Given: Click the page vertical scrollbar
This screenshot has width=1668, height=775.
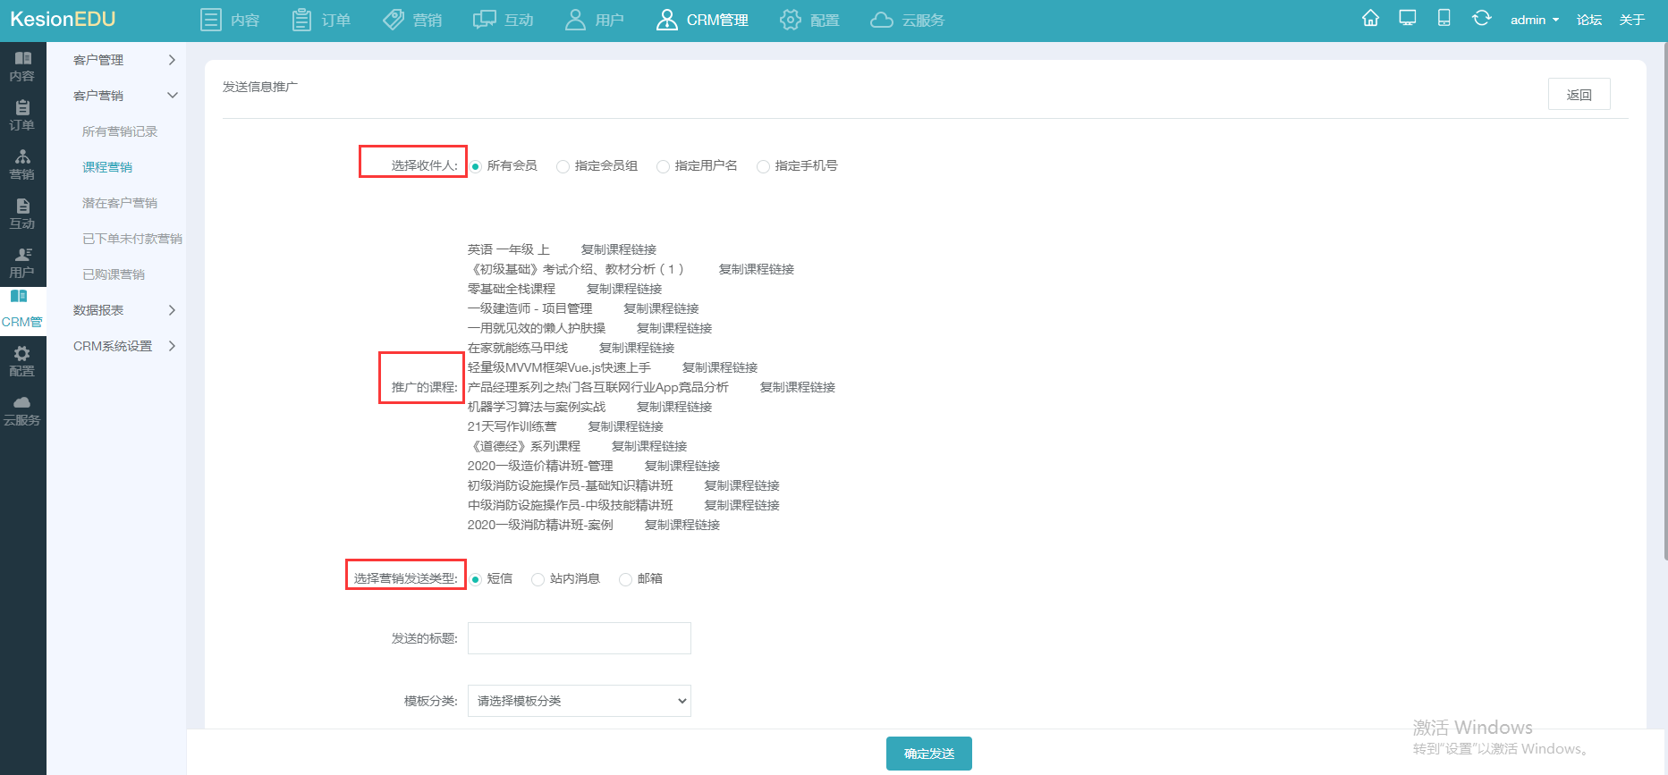Looking at the screenshot, I should pos(1664,302).
